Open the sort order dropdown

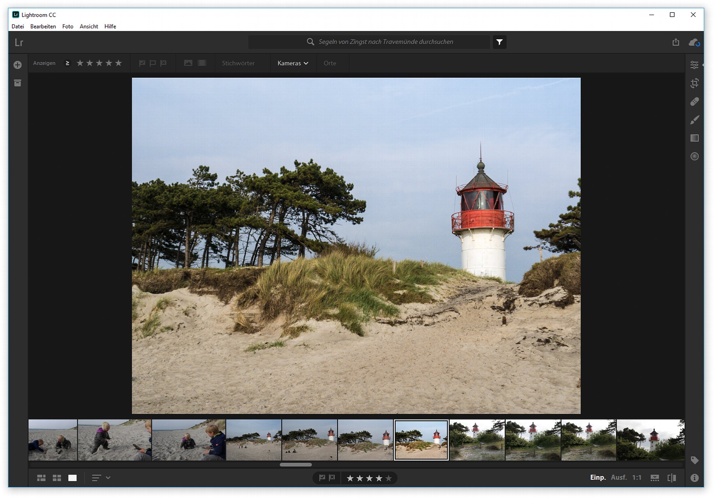[x=101, y=478]
